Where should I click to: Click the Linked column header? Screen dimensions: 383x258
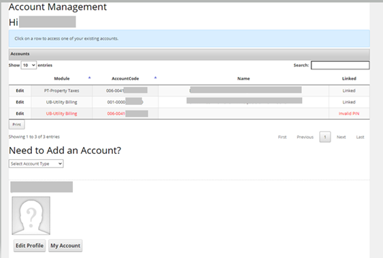(349, 78)
